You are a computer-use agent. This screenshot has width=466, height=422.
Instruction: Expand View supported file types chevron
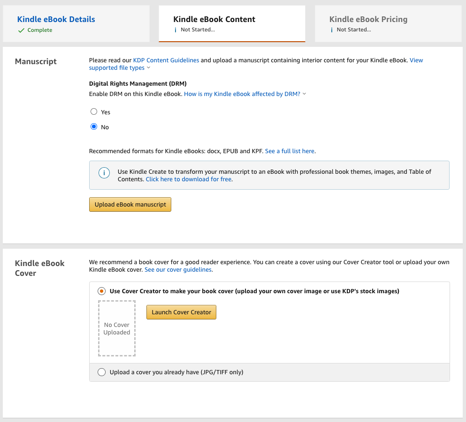[149, 68]
